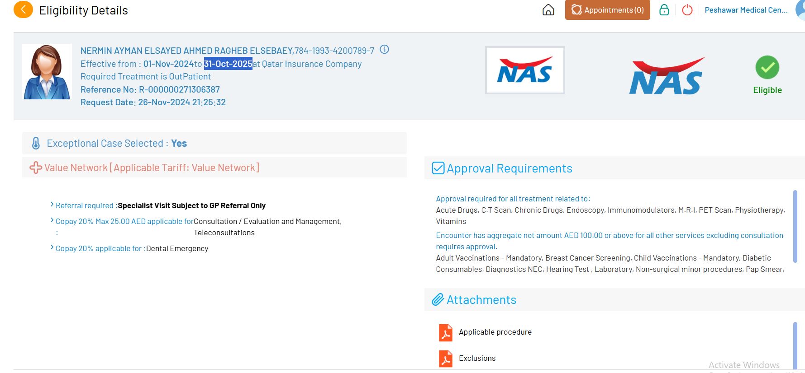Click the red power logout icon
Image resolution: width=805 pixels, height=373 pixels.
click(x=687, y=10)
